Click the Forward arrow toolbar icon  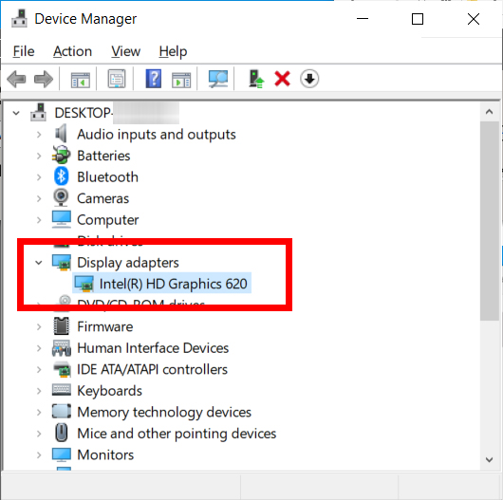[44, 79]
